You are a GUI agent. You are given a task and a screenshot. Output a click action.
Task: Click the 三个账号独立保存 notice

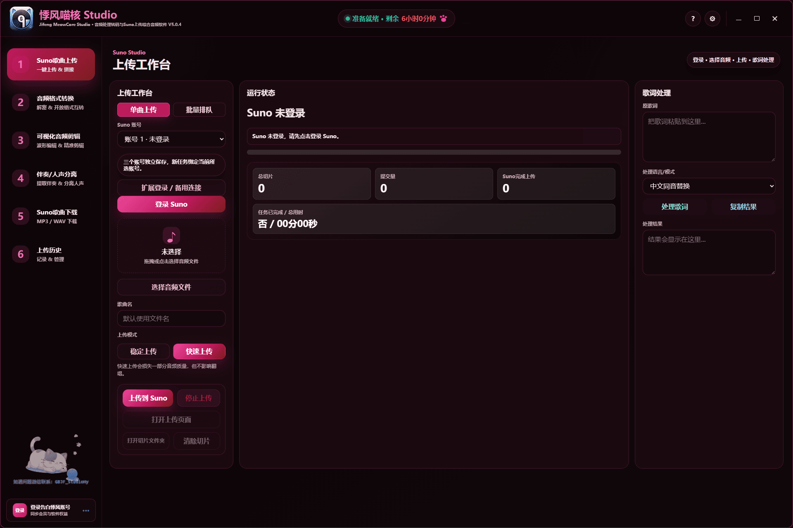(171, 165)
